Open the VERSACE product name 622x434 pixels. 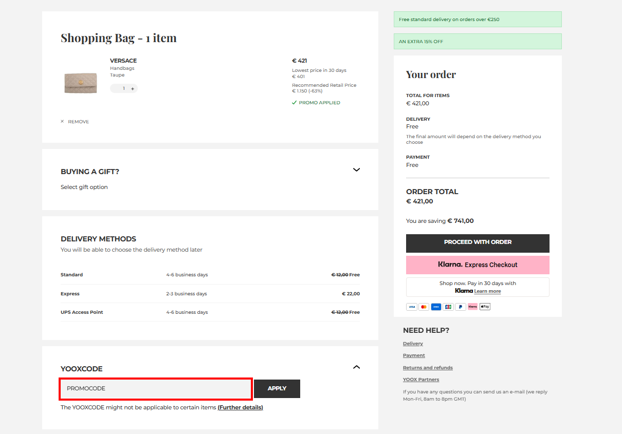123,61
